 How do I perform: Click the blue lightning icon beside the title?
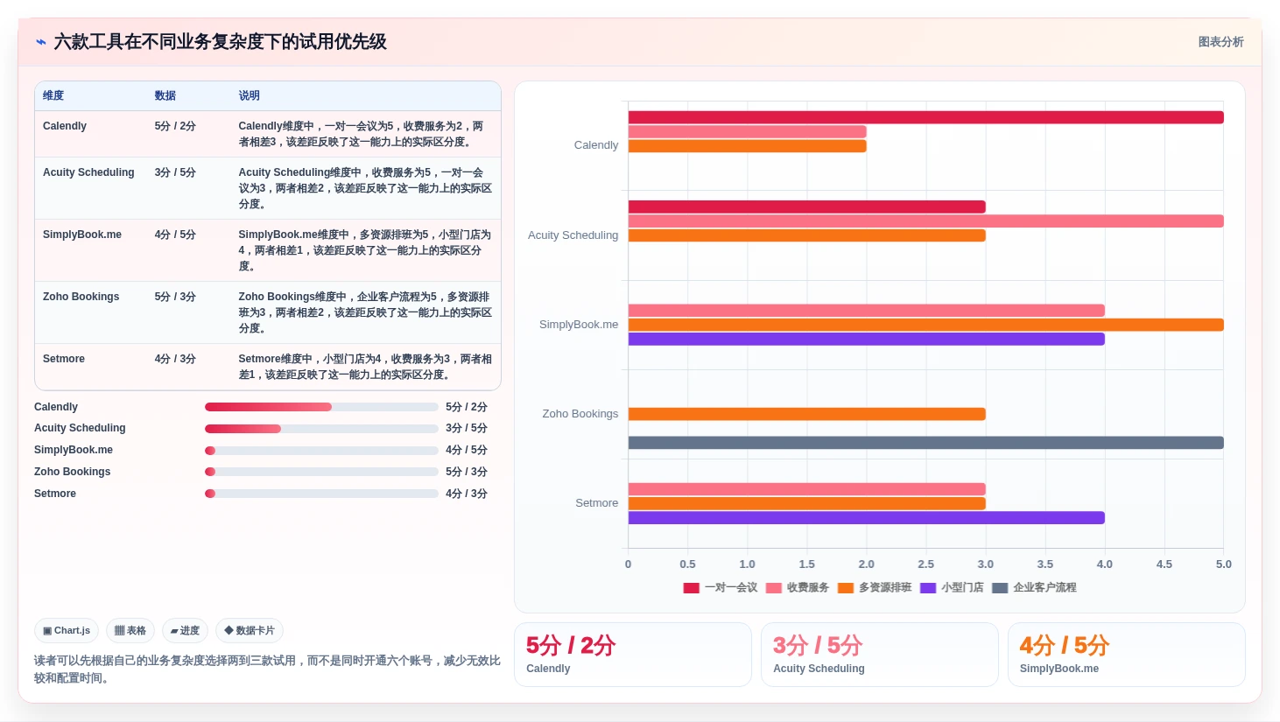click(40, 42)
